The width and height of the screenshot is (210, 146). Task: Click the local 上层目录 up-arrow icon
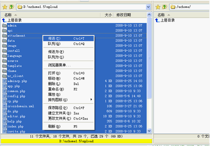tap(4, 20)
